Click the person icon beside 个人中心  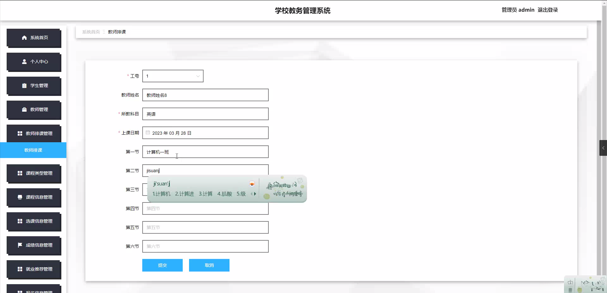pyautogui.click(x=24, y=62)
